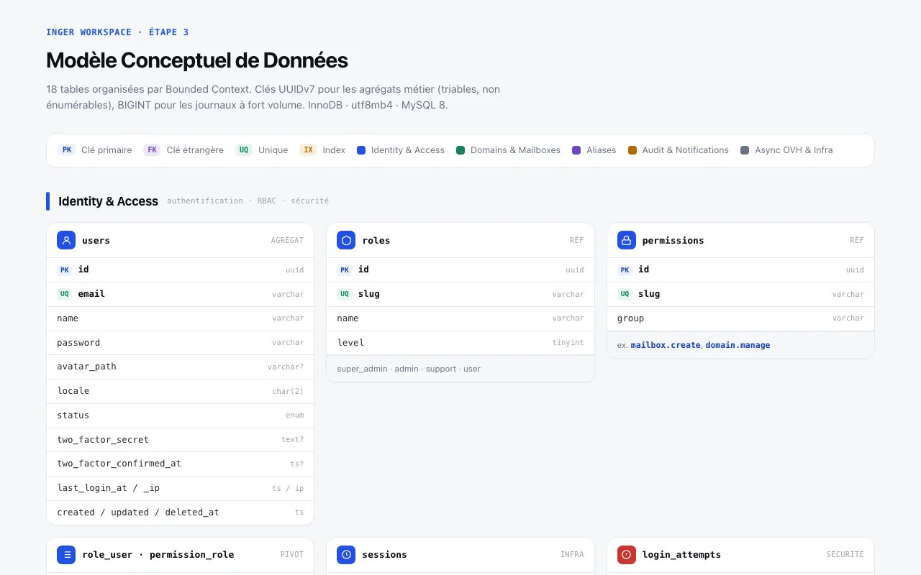This screenshot has width=921, height=575.
Task: Click the INGER WORKSPACE · ÉTAPE 3 label
Action: pyautogui.click(x=117, y=32)
